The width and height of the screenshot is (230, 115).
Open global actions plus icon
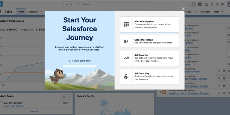(200, 4)
